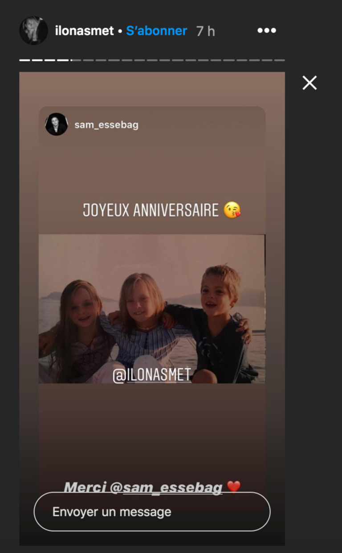The width and height of the screenshot is (342, 553).
Task: Click the kissing face emoji
Action: point(232,210)
